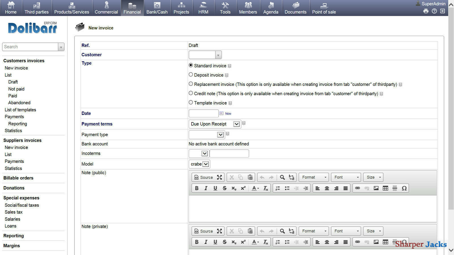Apply Superscript in public note editor
454x255 pixels.
243,188
